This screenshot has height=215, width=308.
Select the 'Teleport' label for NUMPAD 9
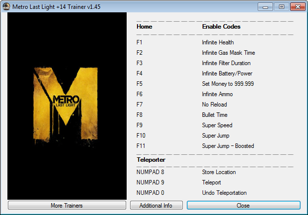pyautogui.click(x=211, y=182)
